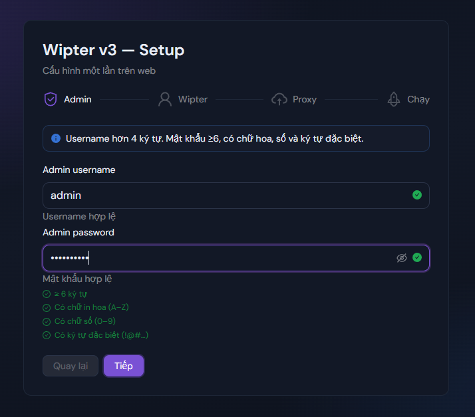Select the Admin step label

(x=78, y=99)
